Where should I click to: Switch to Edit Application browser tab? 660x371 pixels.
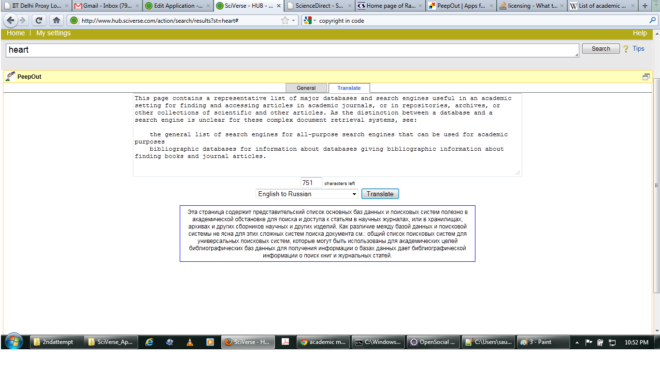click(178, 6)
